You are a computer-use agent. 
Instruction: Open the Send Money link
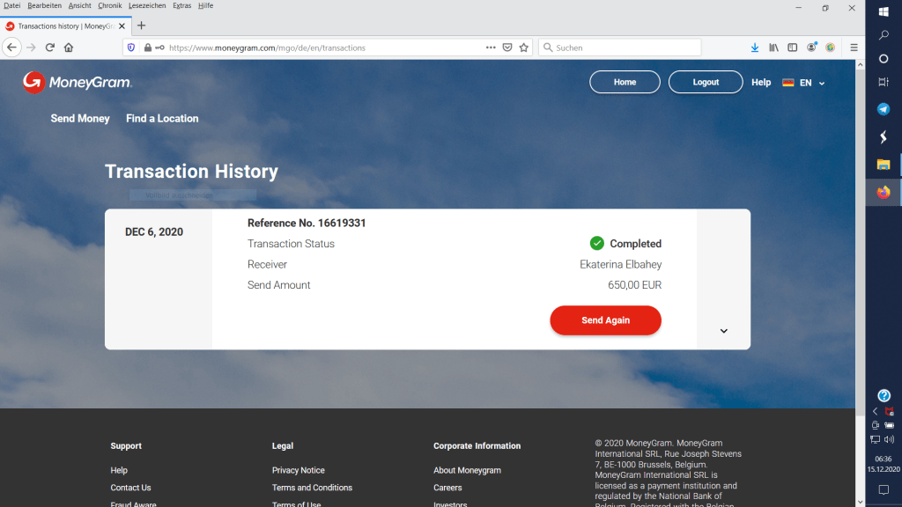(80, 119)
